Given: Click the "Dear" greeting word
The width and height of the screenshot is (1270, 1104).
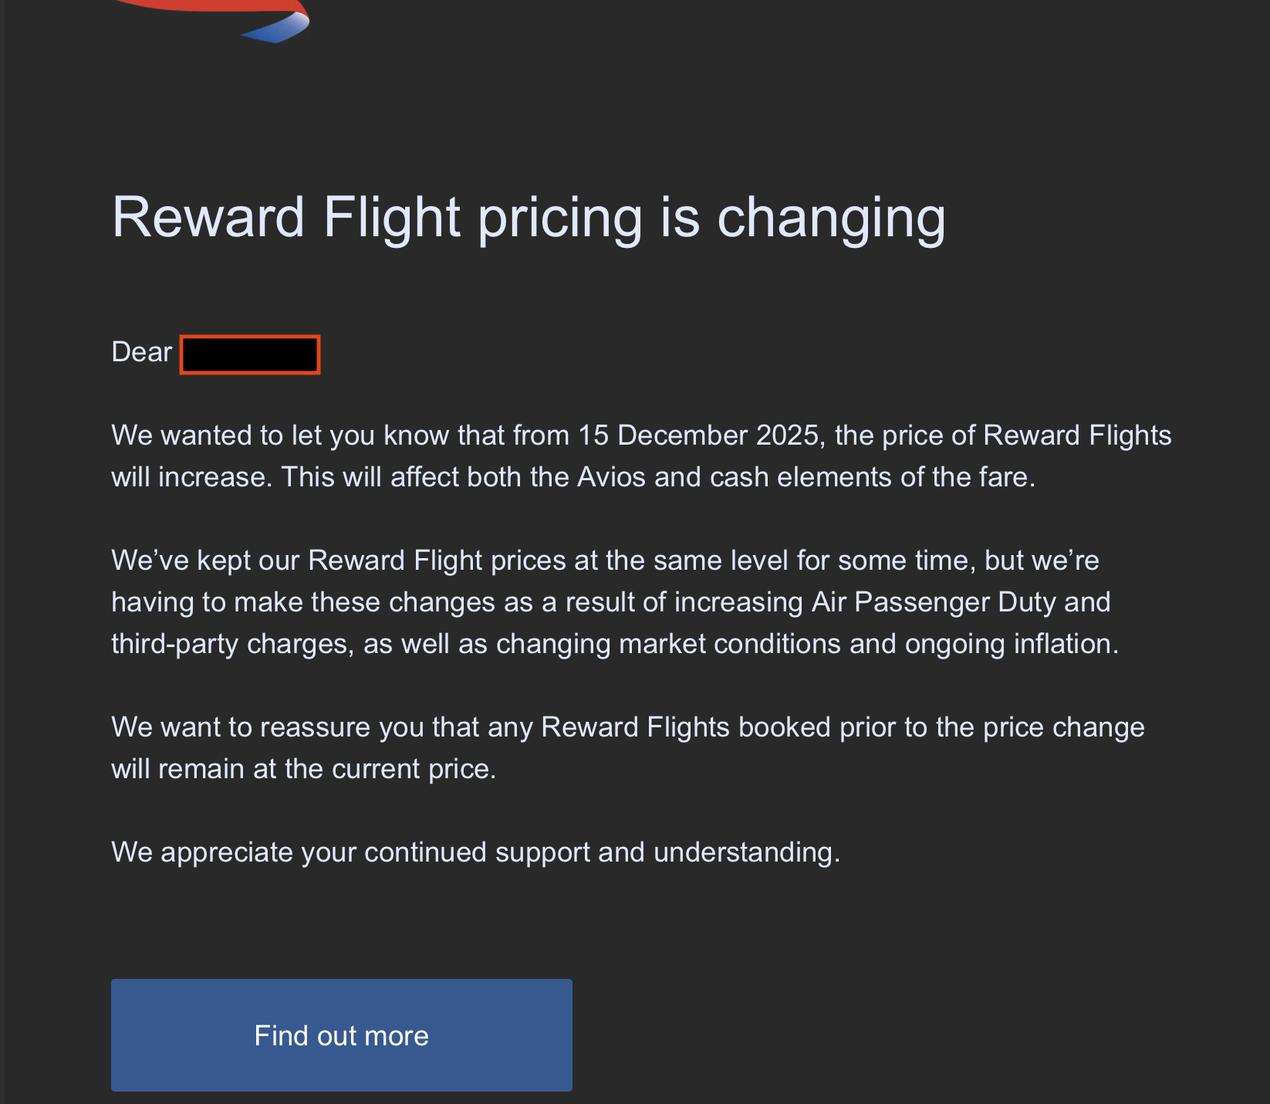Looking at the screenshot, I should pos(142,352).
